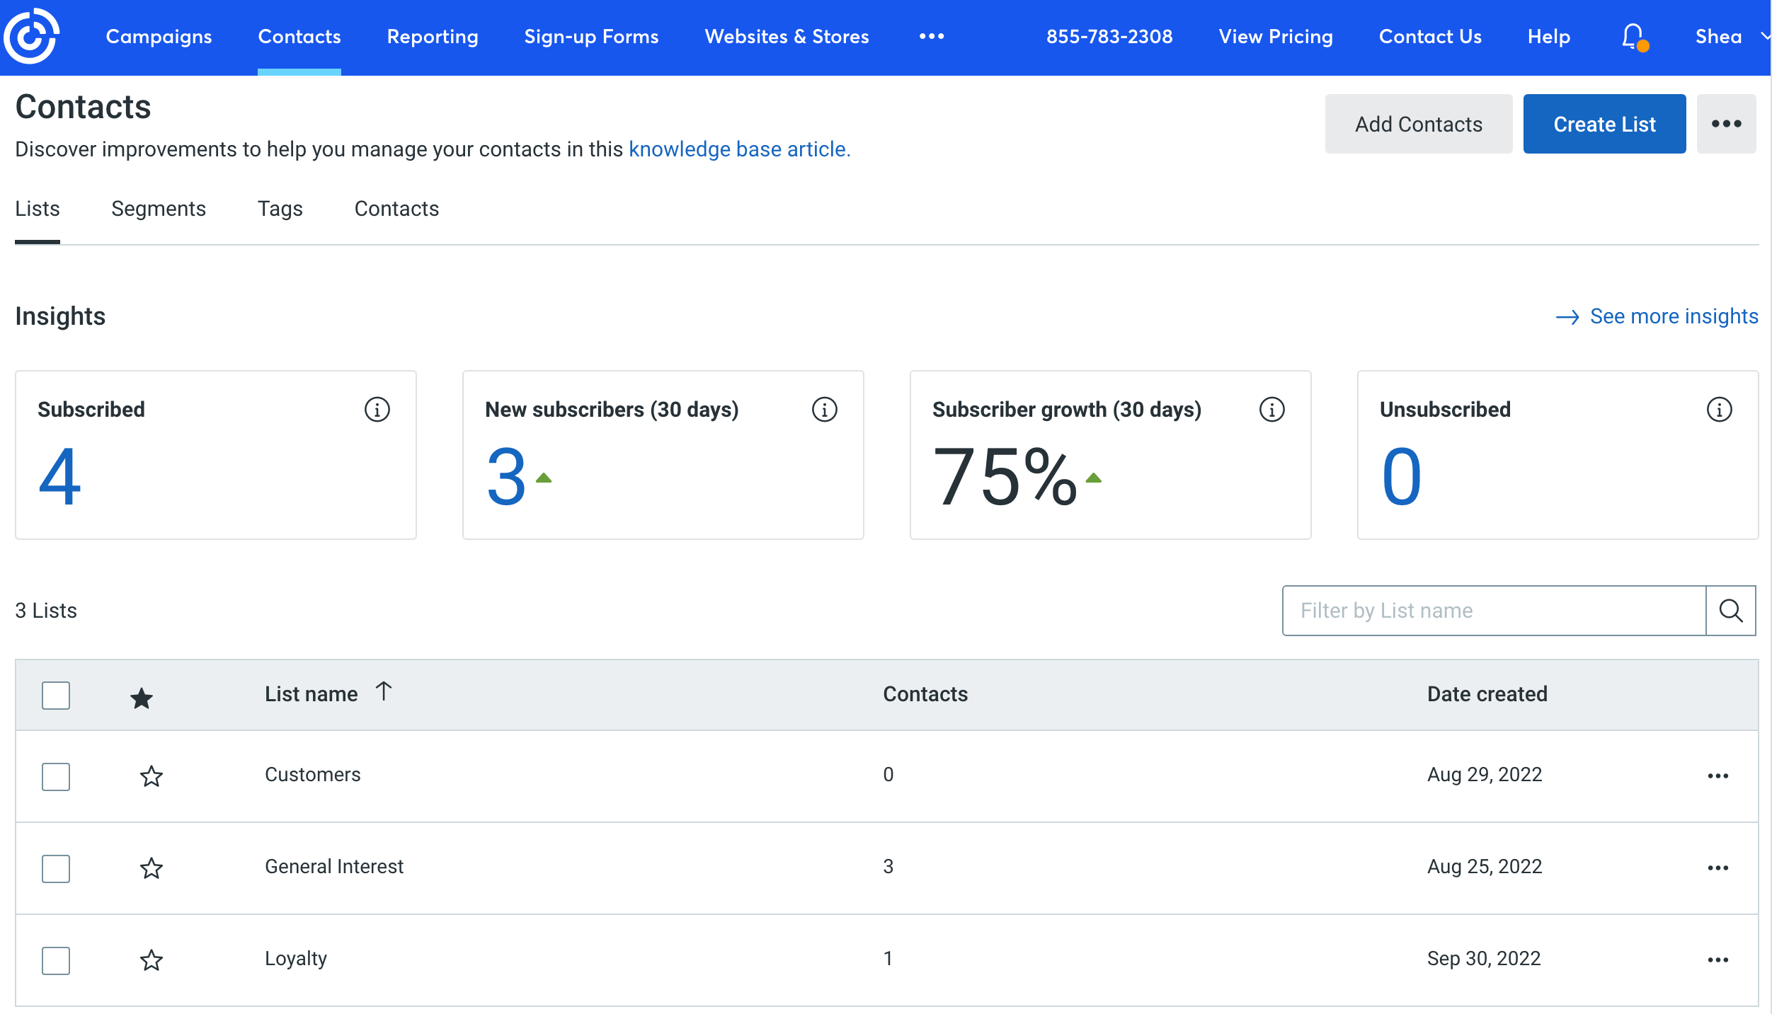Open the Reporting menu
The height and width of the screenshot is (1014, 1772).
tap(432, 36)
